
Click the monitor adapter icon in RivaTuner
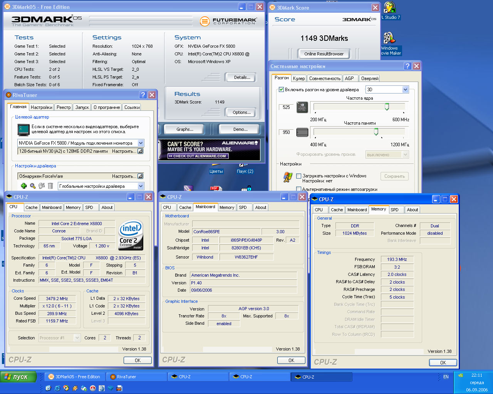23,130
